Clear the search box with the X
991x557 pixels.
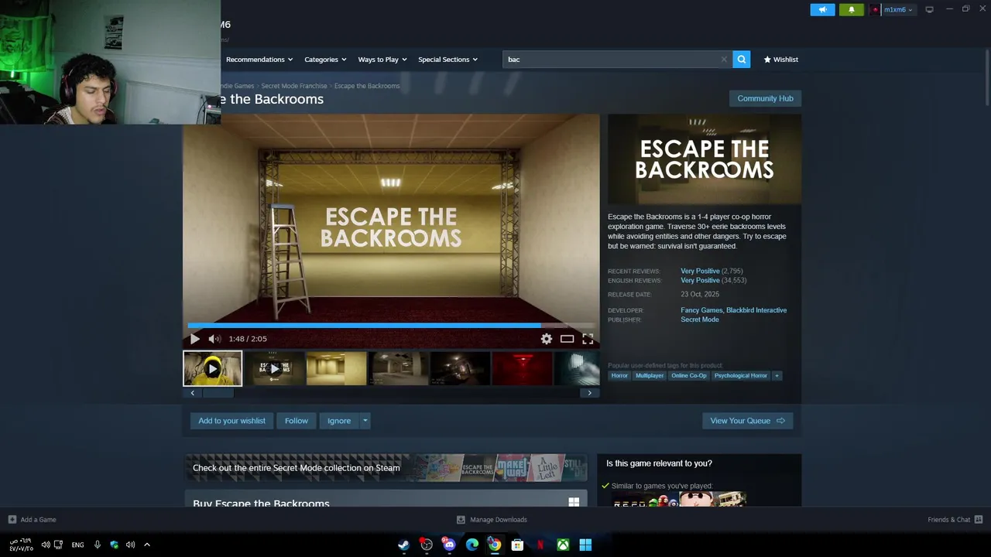(724, 60)
